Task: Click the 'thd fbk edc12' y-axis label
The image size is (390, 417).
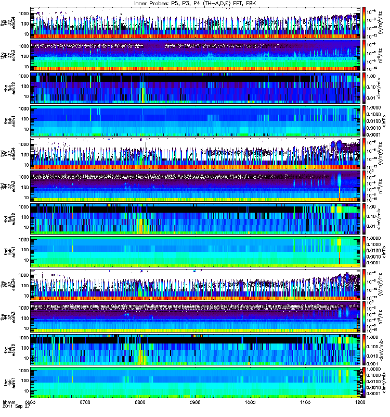Action: click(10, 219)
